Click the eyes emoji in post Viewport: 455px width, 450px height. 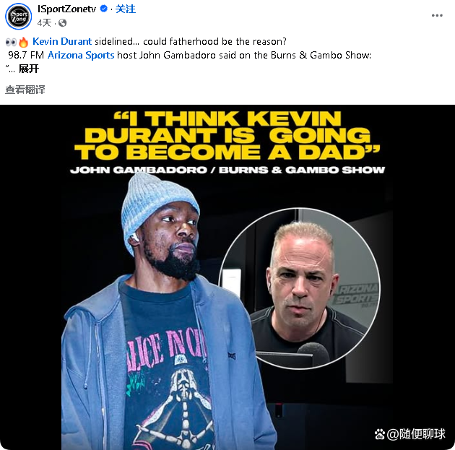(11, 42)
